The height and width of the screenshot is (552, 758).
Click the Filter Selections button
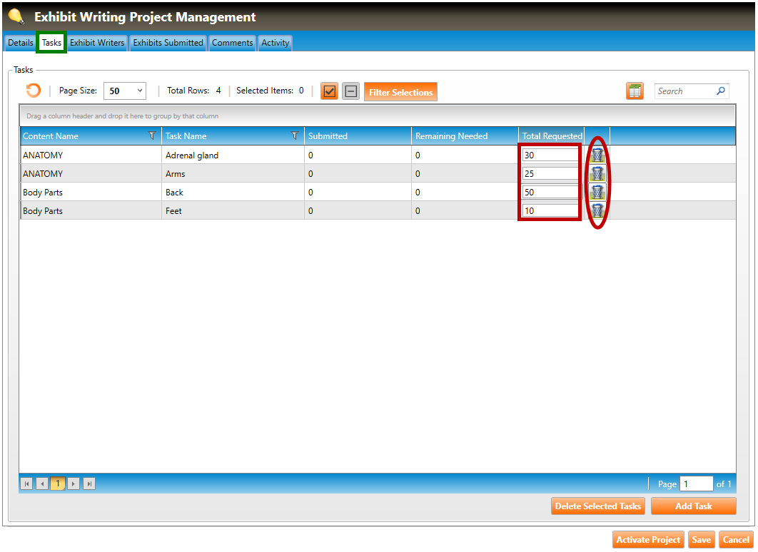[400, 92]
